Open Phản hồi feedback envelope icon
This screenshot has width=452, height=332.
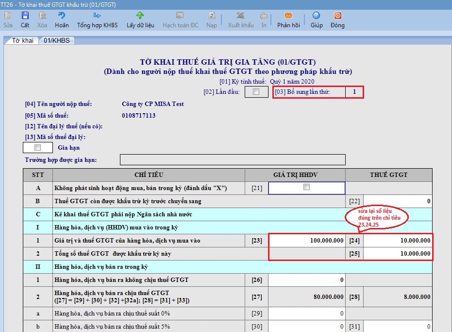[x=288, y=16]
